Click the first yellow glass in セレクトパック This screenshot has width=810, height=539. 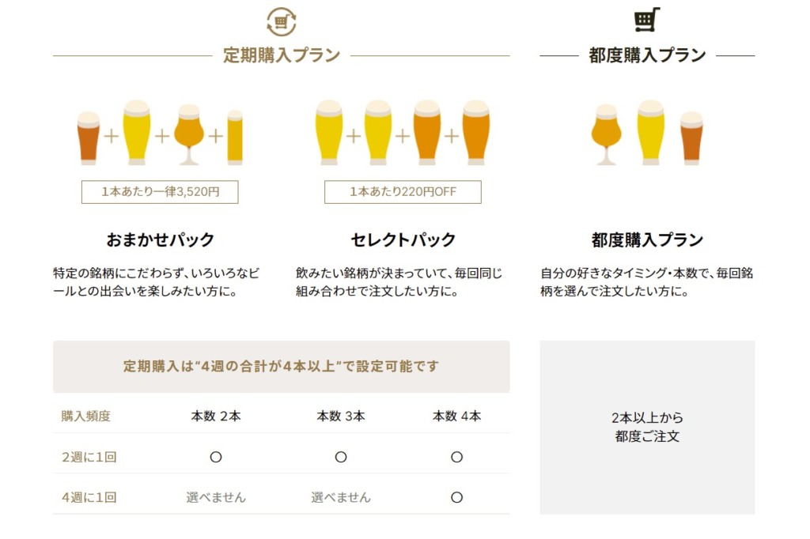click(x=329, y=133)
